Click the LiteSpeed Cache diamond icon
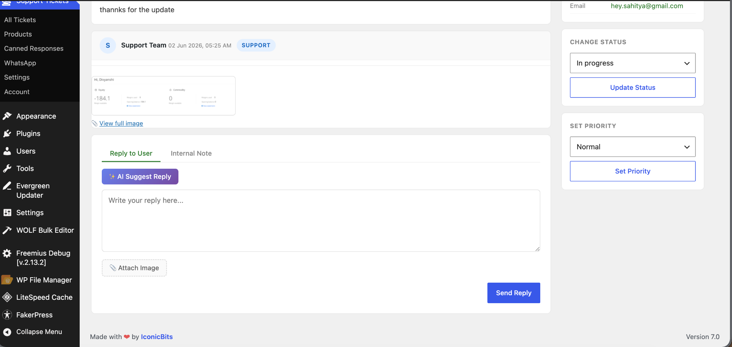732x347 pixels. pos(7,297)
